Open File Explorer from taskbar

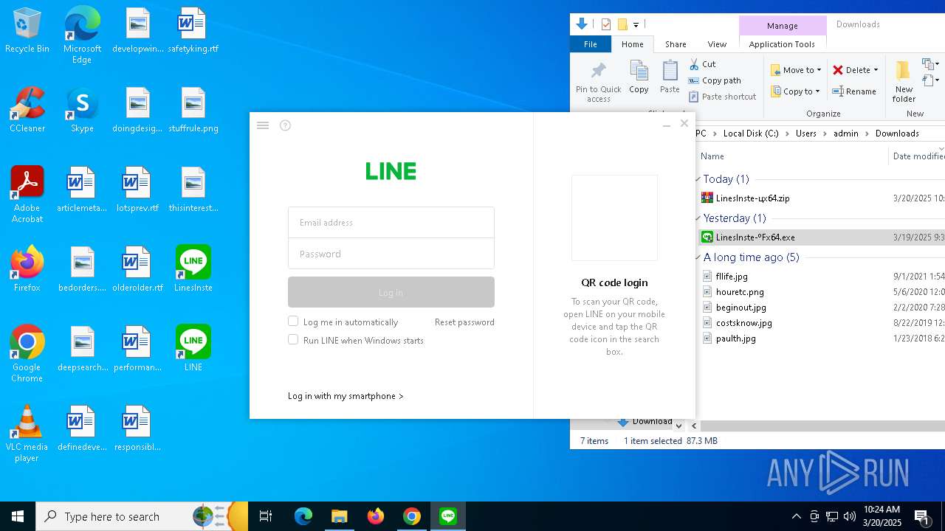[340, 516]
